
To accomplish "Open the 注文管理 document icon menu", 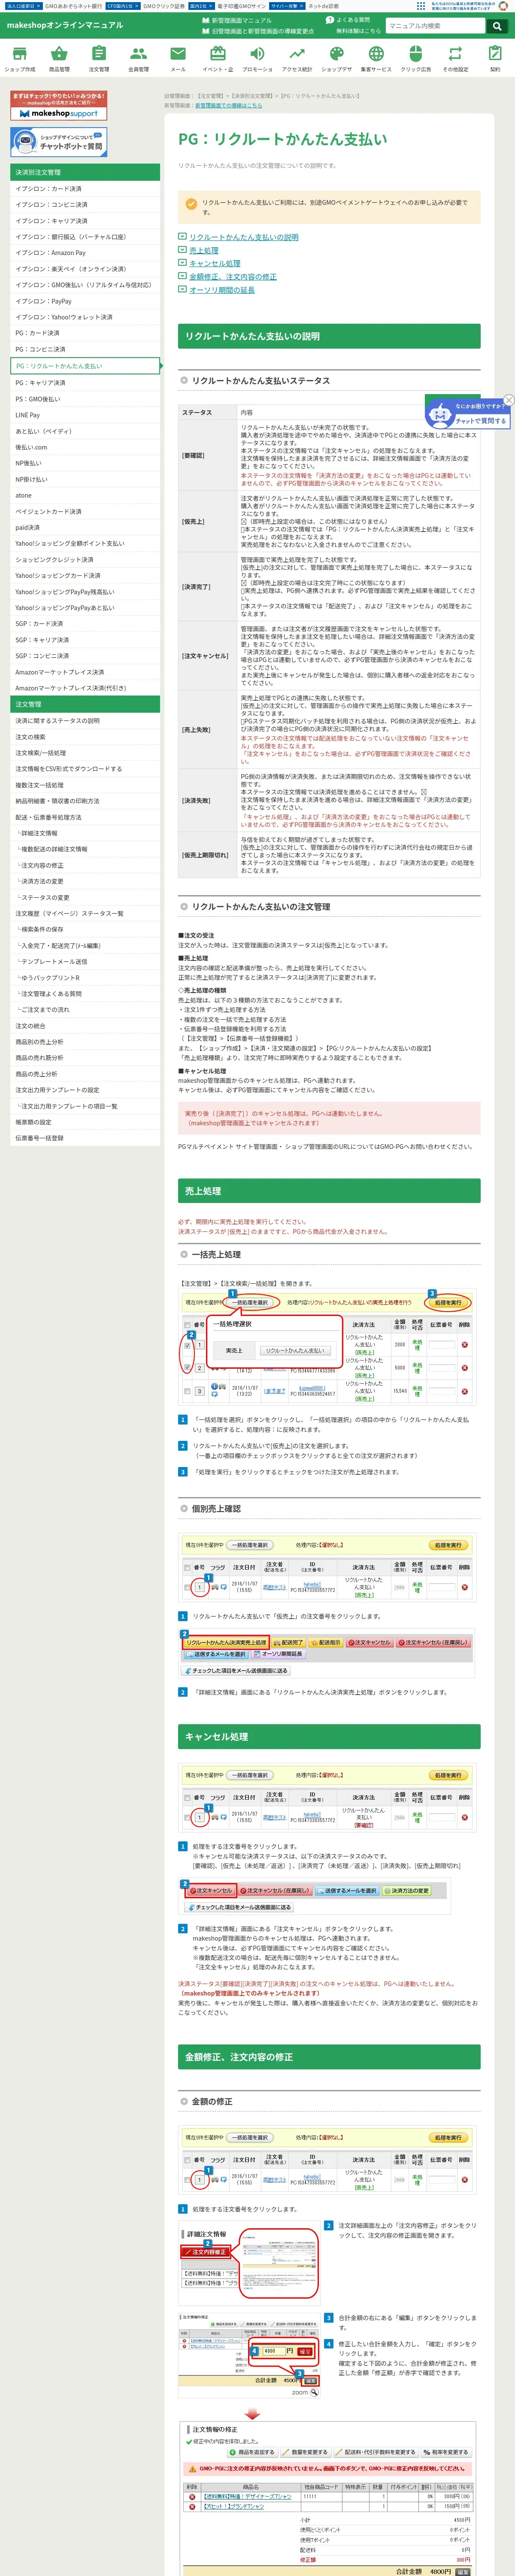I will [x=99, y=59].
